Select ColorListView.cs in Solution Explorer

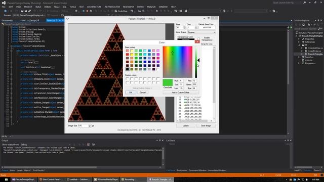point(315,48)
